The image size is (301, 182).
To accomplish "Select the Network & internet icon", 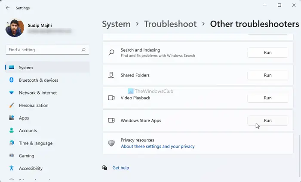I will point(11,93).
